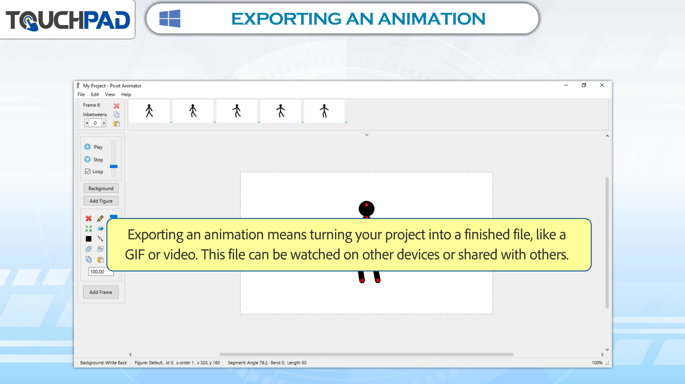Viewport: 685px width, 384px height.
Task: Flip figure with the blue arrows icon
Action: coord(100,228)
